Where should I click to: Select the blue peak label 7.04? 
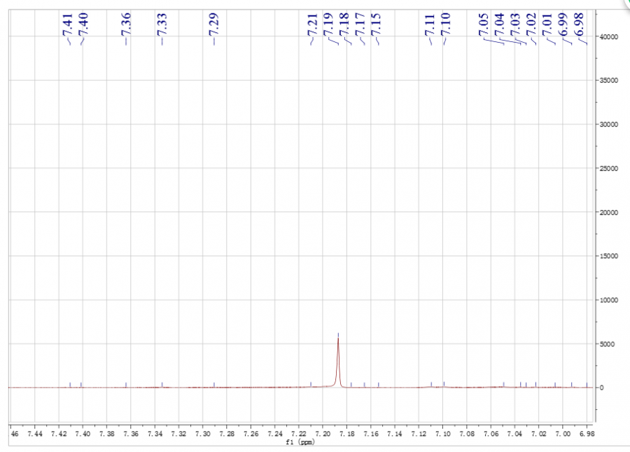499,25
